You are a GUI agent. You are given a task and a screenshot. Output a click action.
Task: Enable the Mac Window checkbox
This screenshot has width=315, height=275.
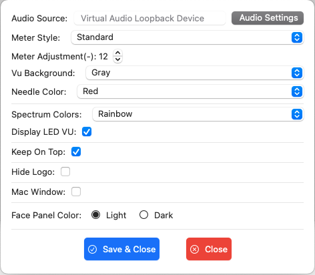[76, 192]
